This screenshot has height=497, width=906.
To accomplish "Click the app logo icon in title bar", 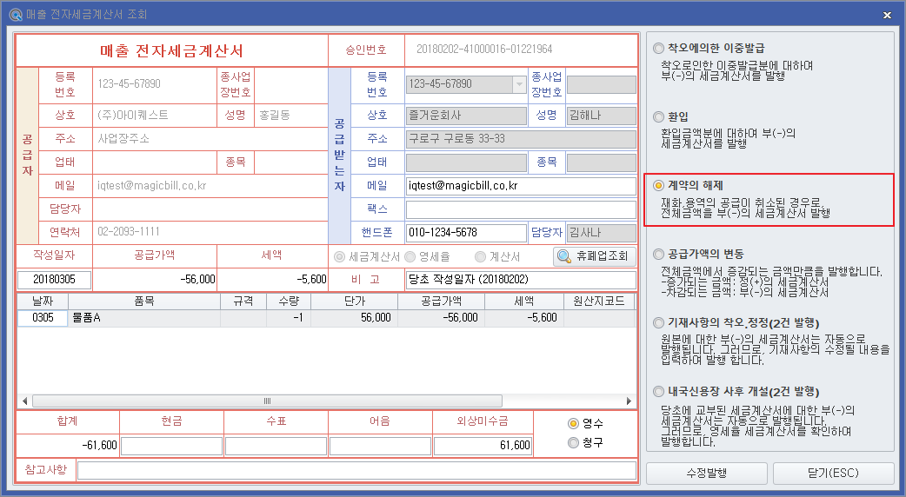I will click(x=16, y=15).
